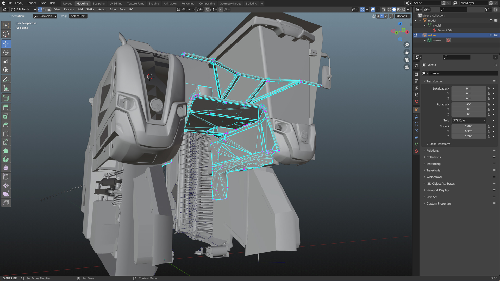Open the rotation Tryb XYZ Euler dropdown
The width and height of the screenshot is (500, 281).
tap(469, 120)
